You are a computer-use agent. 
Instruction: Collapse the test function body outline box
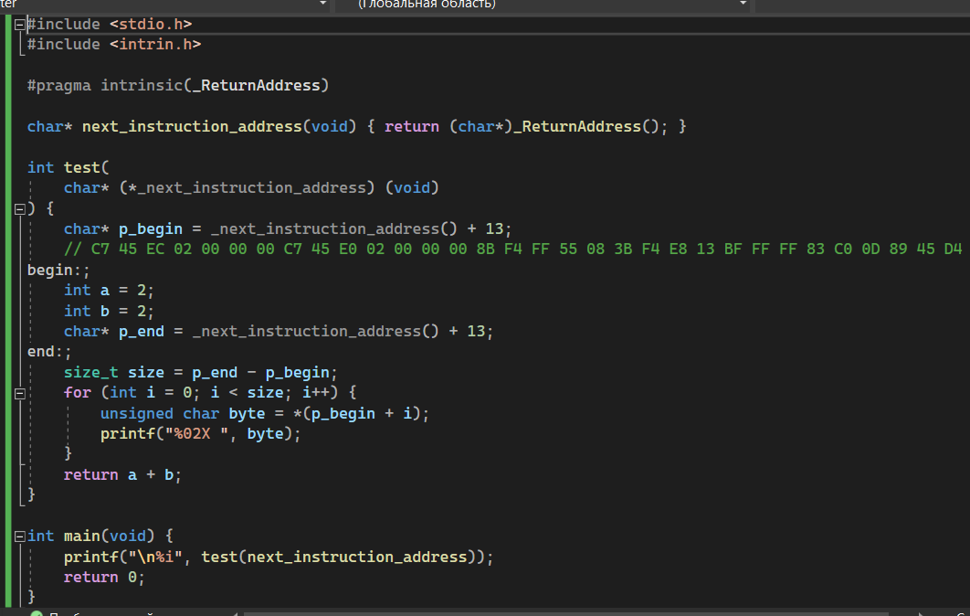point(19,208)
